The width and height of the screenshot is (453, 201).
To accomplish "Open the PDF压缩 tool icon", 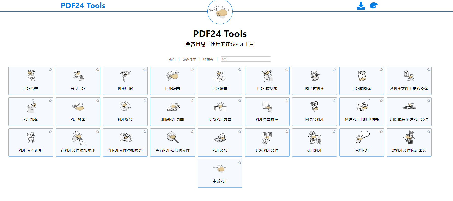I will [x=125, y=76].
